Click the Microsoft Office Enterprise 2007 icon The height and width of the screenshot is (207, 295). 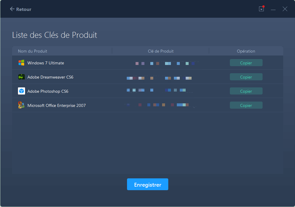pos(22,105)
